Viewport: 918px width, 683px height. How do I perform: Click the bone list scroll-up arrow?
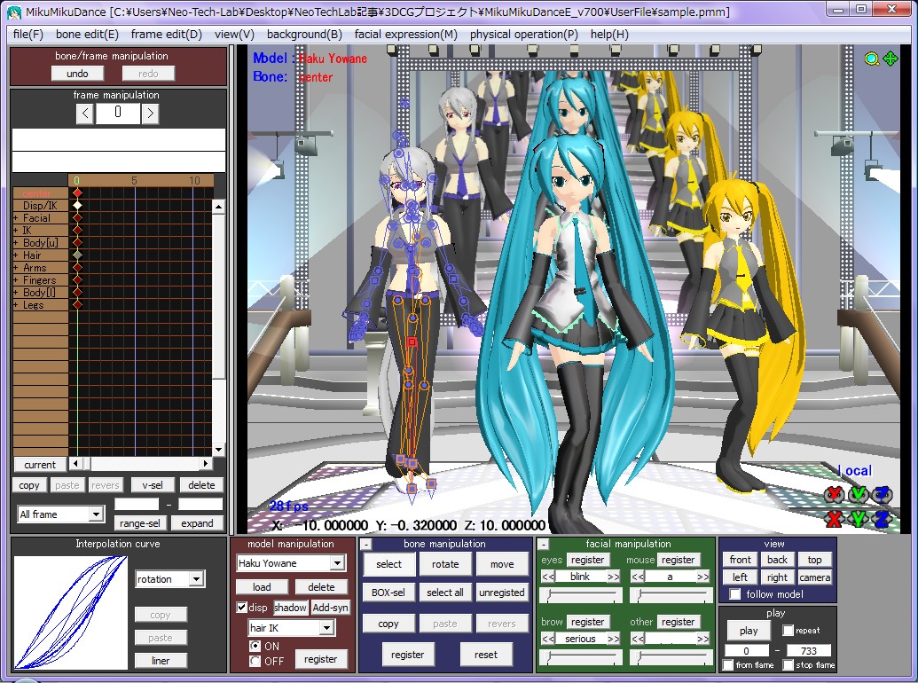[218, 207]
